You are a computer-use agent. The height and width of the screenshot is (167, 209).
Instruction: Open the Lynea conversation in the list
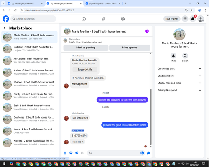pyautogui.click(x=29, y=131)
